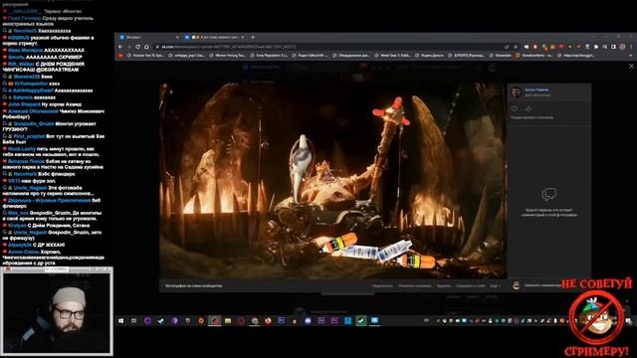Open the first Steam taskbar icon
The height and width of the screenshot is (358, 637).
161,320
